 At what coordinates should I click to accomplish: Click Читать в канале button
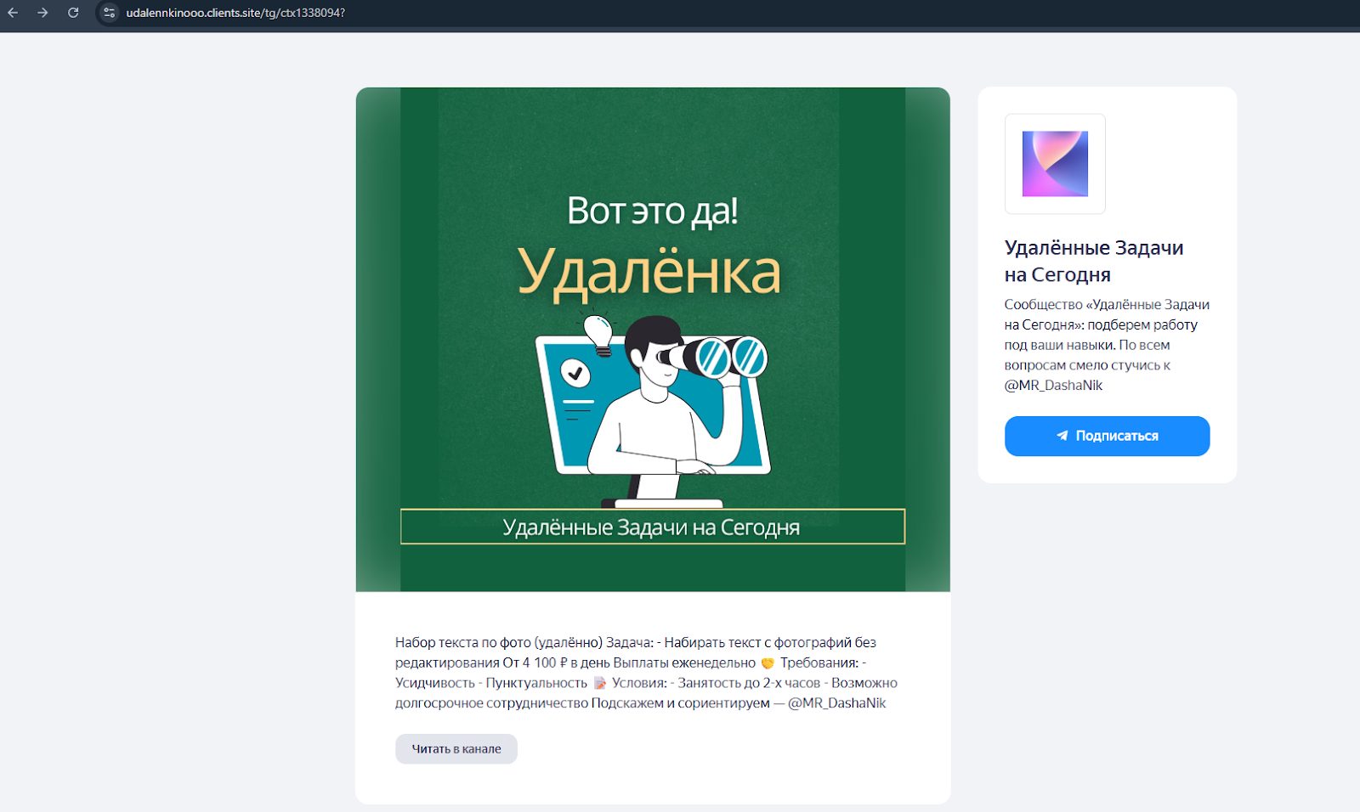pyautogui.click(x=456, y=748)
